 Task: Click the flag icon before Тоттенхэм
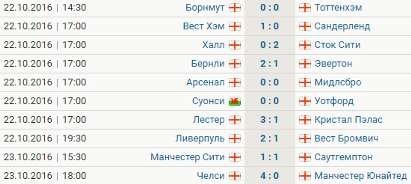[x=305, y=8]
